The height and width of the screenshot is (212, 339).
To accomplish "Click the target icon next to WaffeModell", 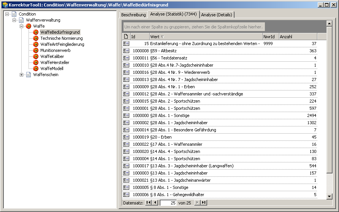I will [36, 69].
